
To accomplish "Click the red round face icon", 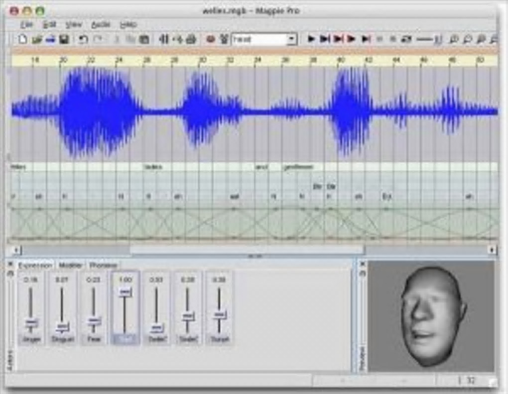I will pos(211,39).
